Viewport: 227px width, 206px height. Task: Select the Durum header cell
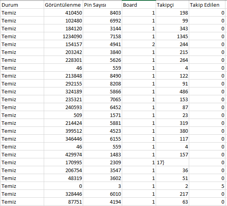click(22, 5)
